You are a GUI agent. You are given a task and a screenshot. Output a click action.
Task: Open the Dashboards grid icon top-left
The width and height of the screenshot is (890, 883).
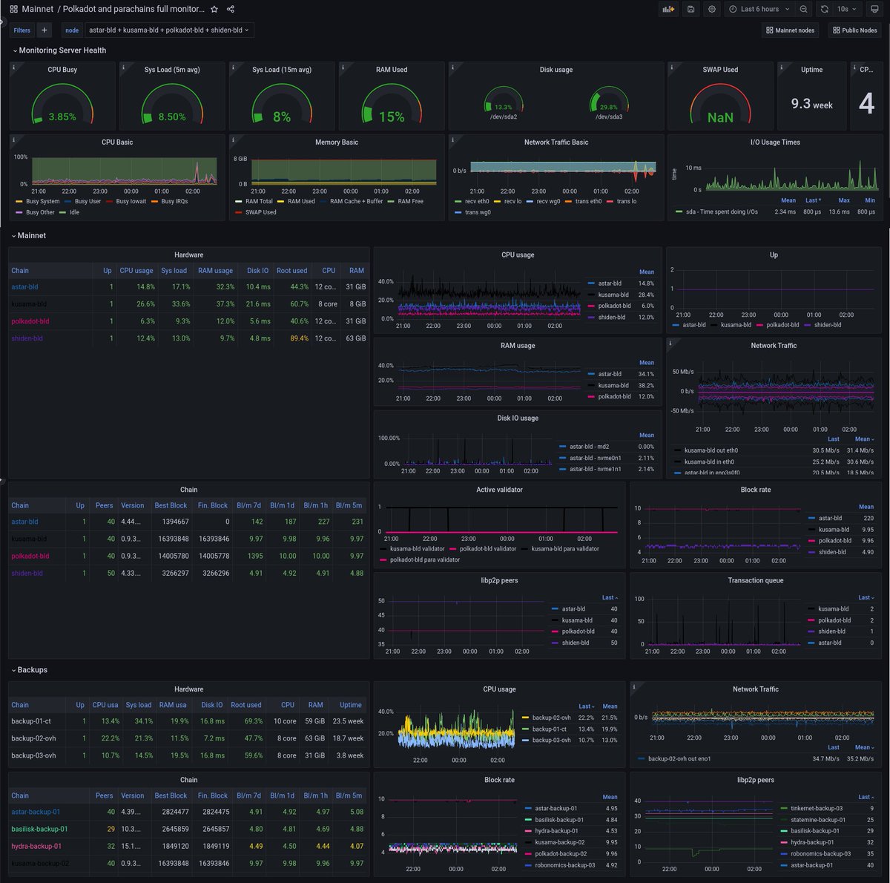click(x=13, y=9)
